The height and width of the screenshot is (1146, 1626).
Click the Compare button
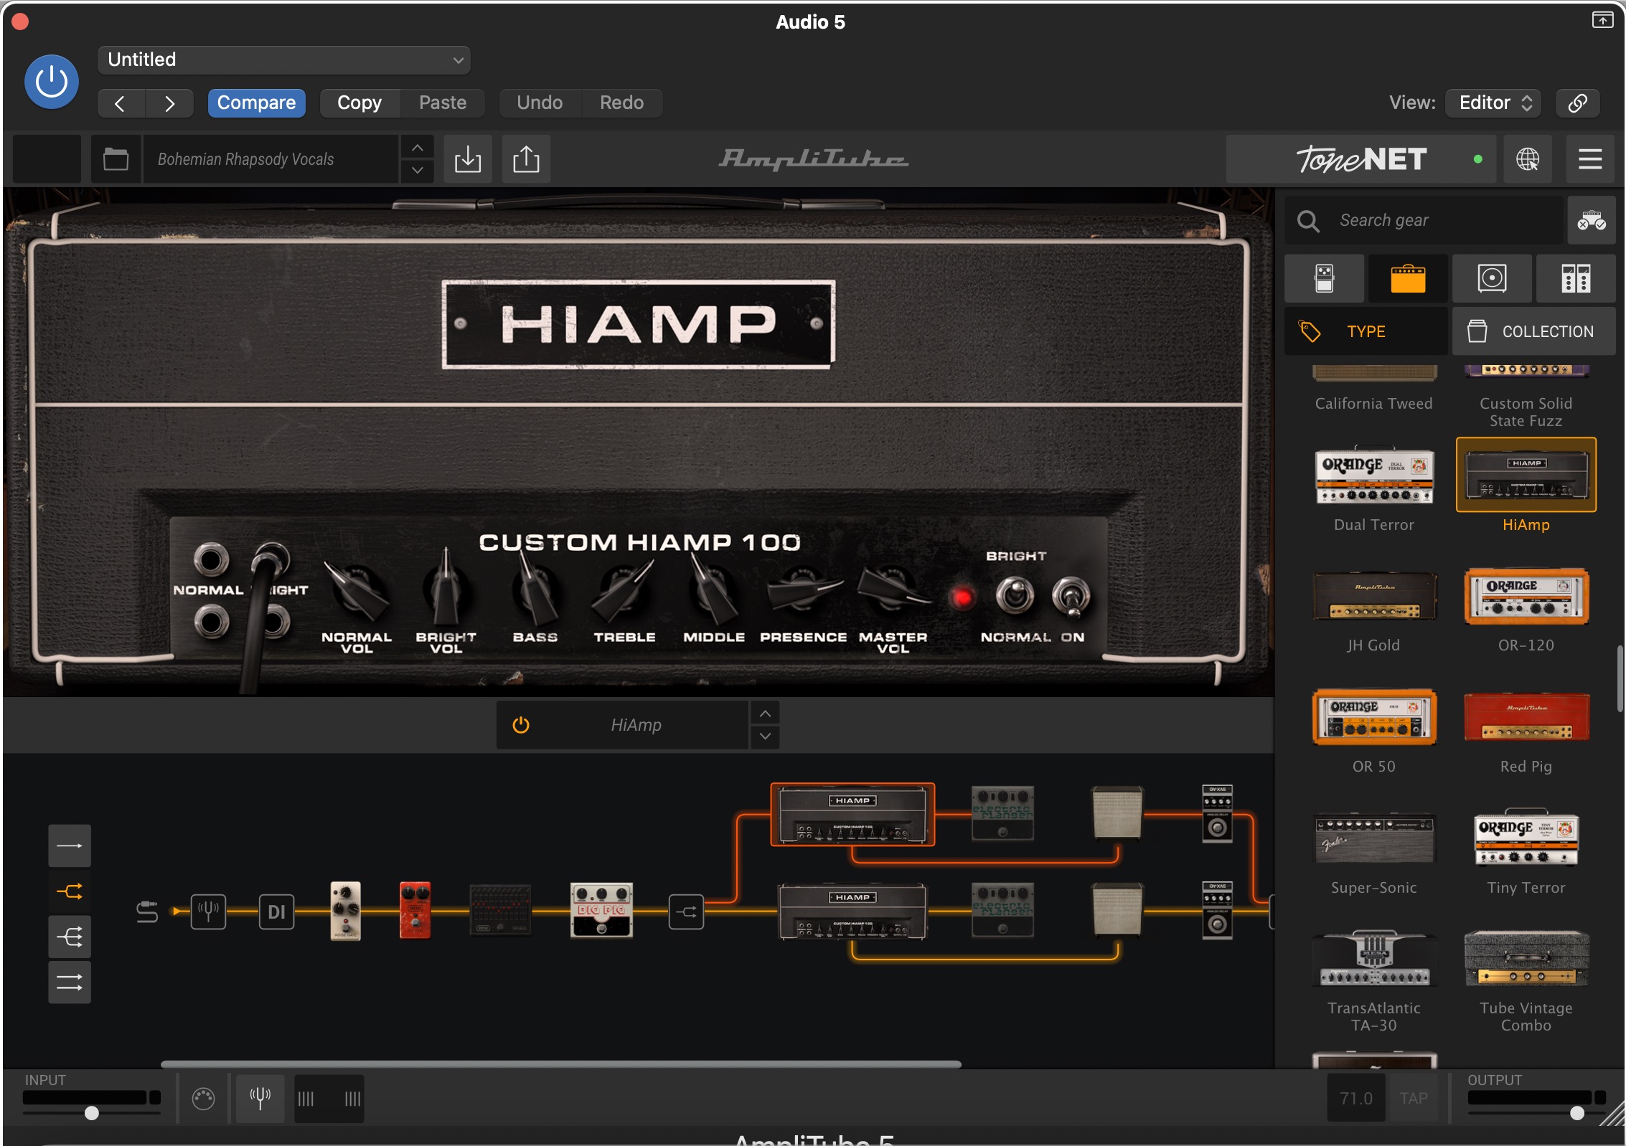[x=256, y=103]
